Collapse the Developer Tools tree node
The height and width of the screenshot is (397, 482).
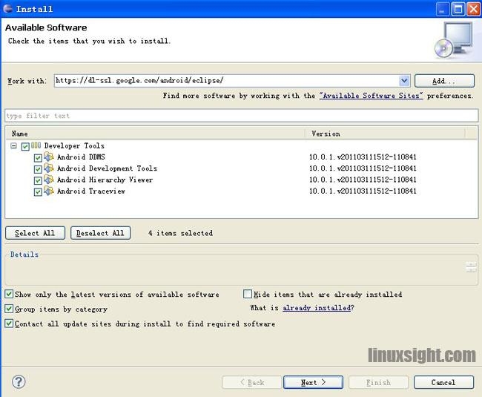(x=14, y=146)
